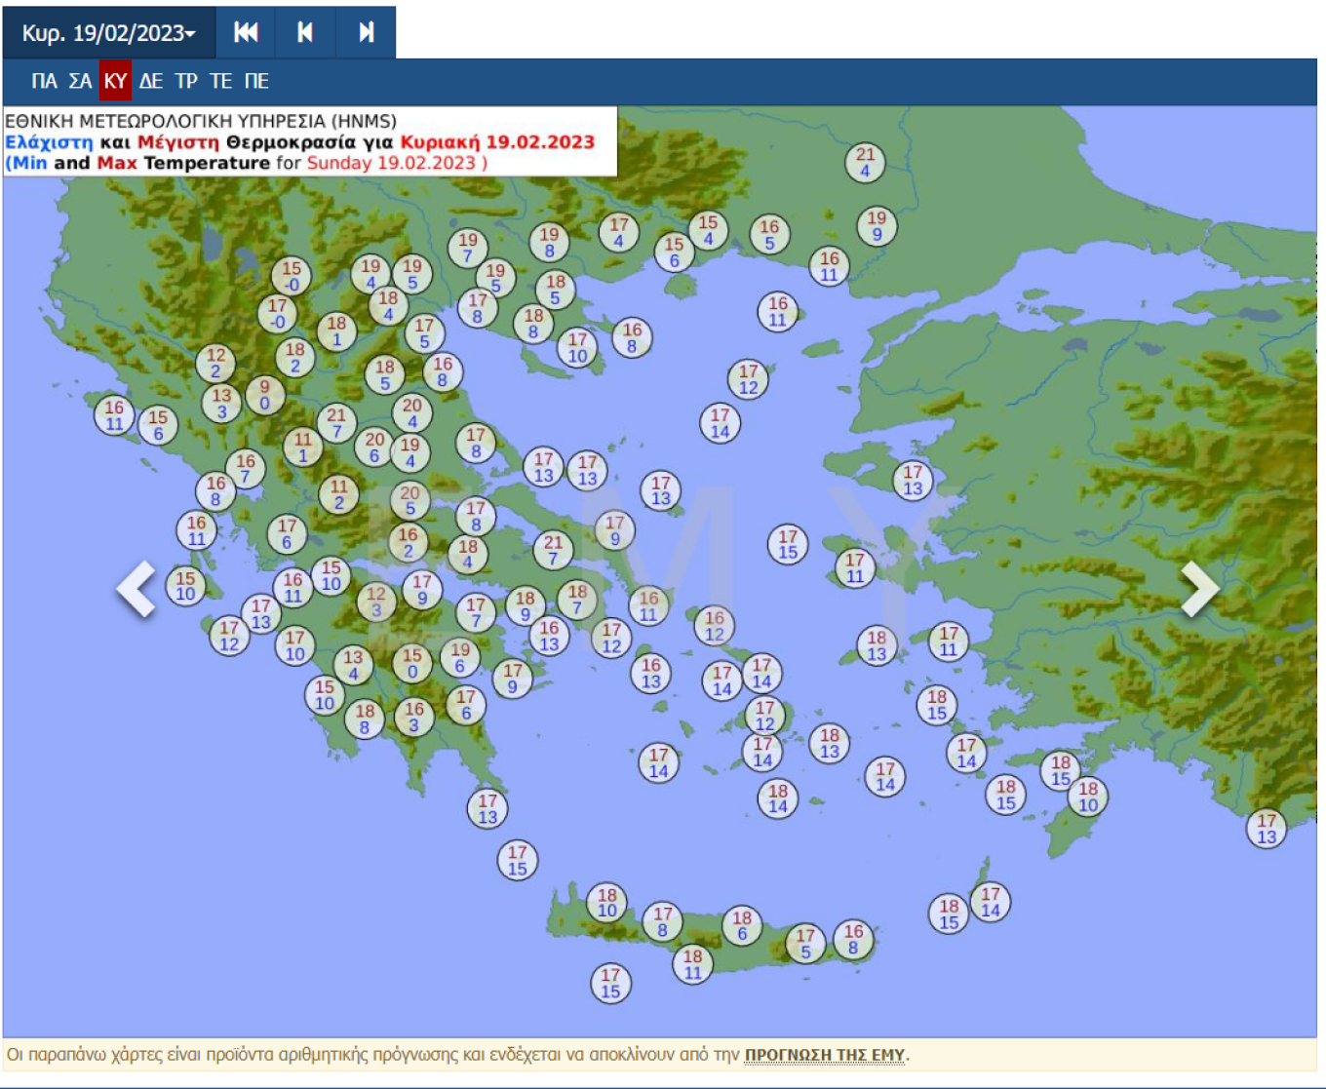Click the 21/4 temperature marker

pos(865,163)
